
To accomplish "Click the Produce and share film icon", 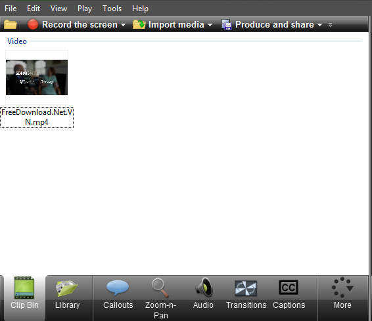I will pyautogui.click(x=226, y=25).
